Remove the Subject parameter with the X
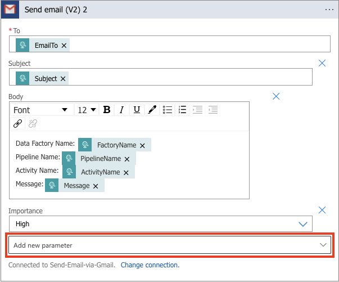Screen dimensions: 339x282 click(x=322, y=63)
